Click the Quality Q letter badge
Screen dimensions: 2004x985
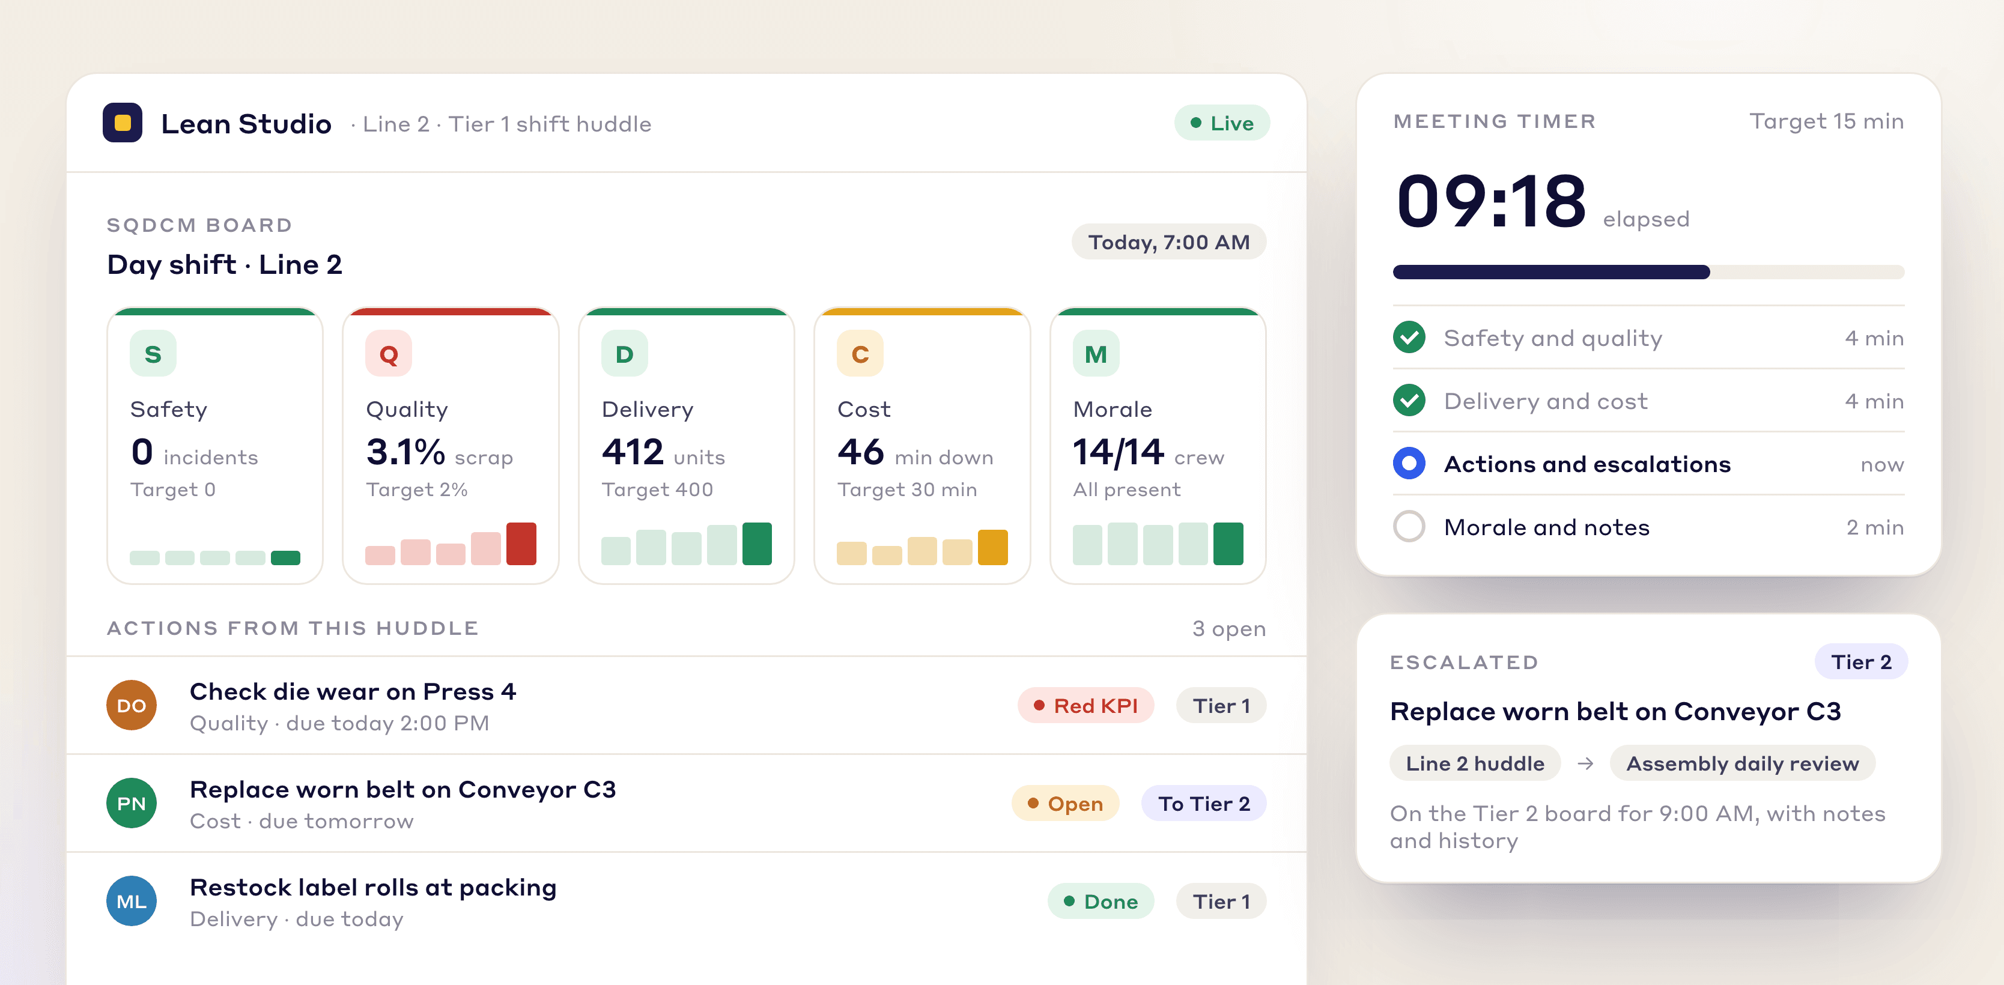coord(388,354)
